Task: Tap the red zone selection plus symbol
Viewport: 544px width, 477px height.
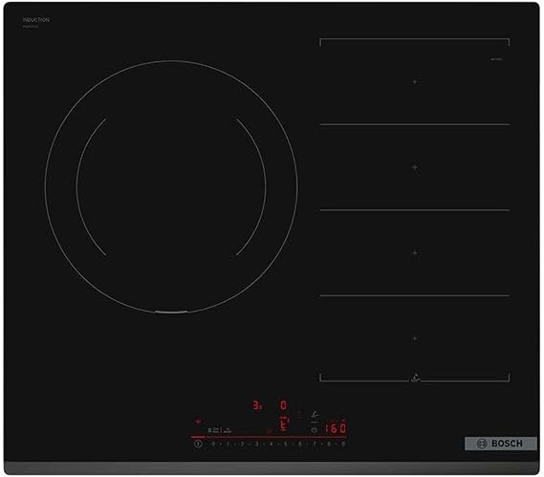Action: 198,422
